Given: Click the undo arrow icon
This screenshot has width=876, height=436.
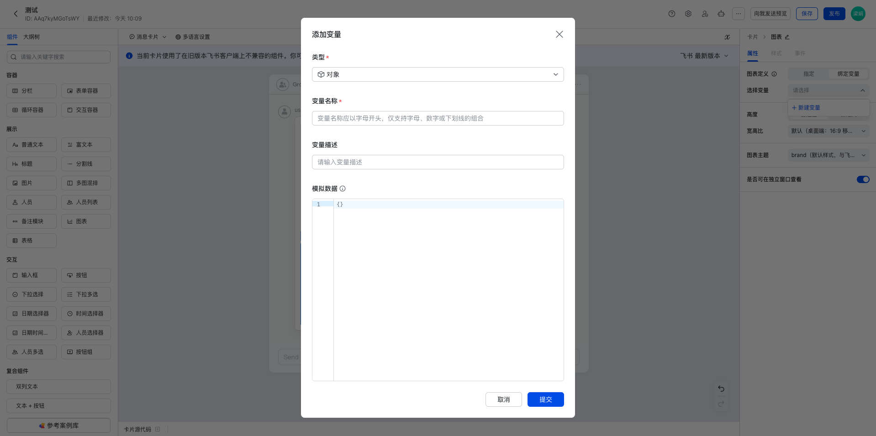Looking at the screenshot, I should coord(721,389).
